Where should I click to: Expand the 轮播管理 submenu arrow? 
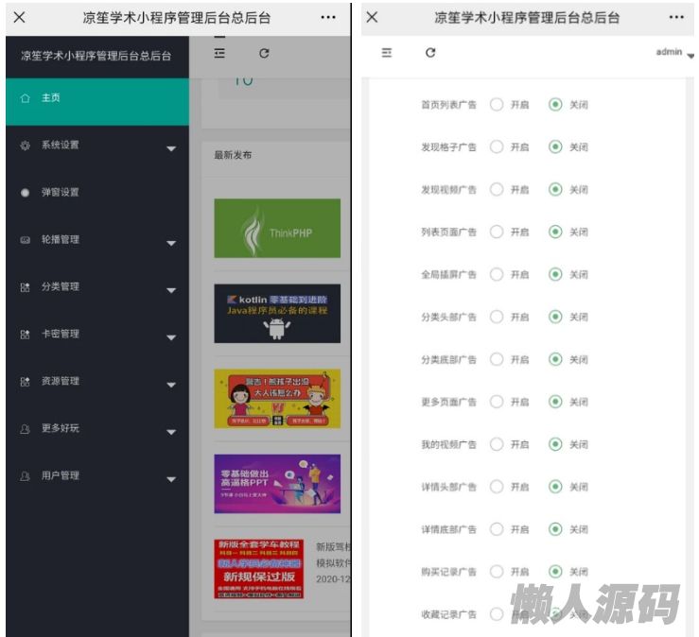pyautogui.click(x=171, y=243)
